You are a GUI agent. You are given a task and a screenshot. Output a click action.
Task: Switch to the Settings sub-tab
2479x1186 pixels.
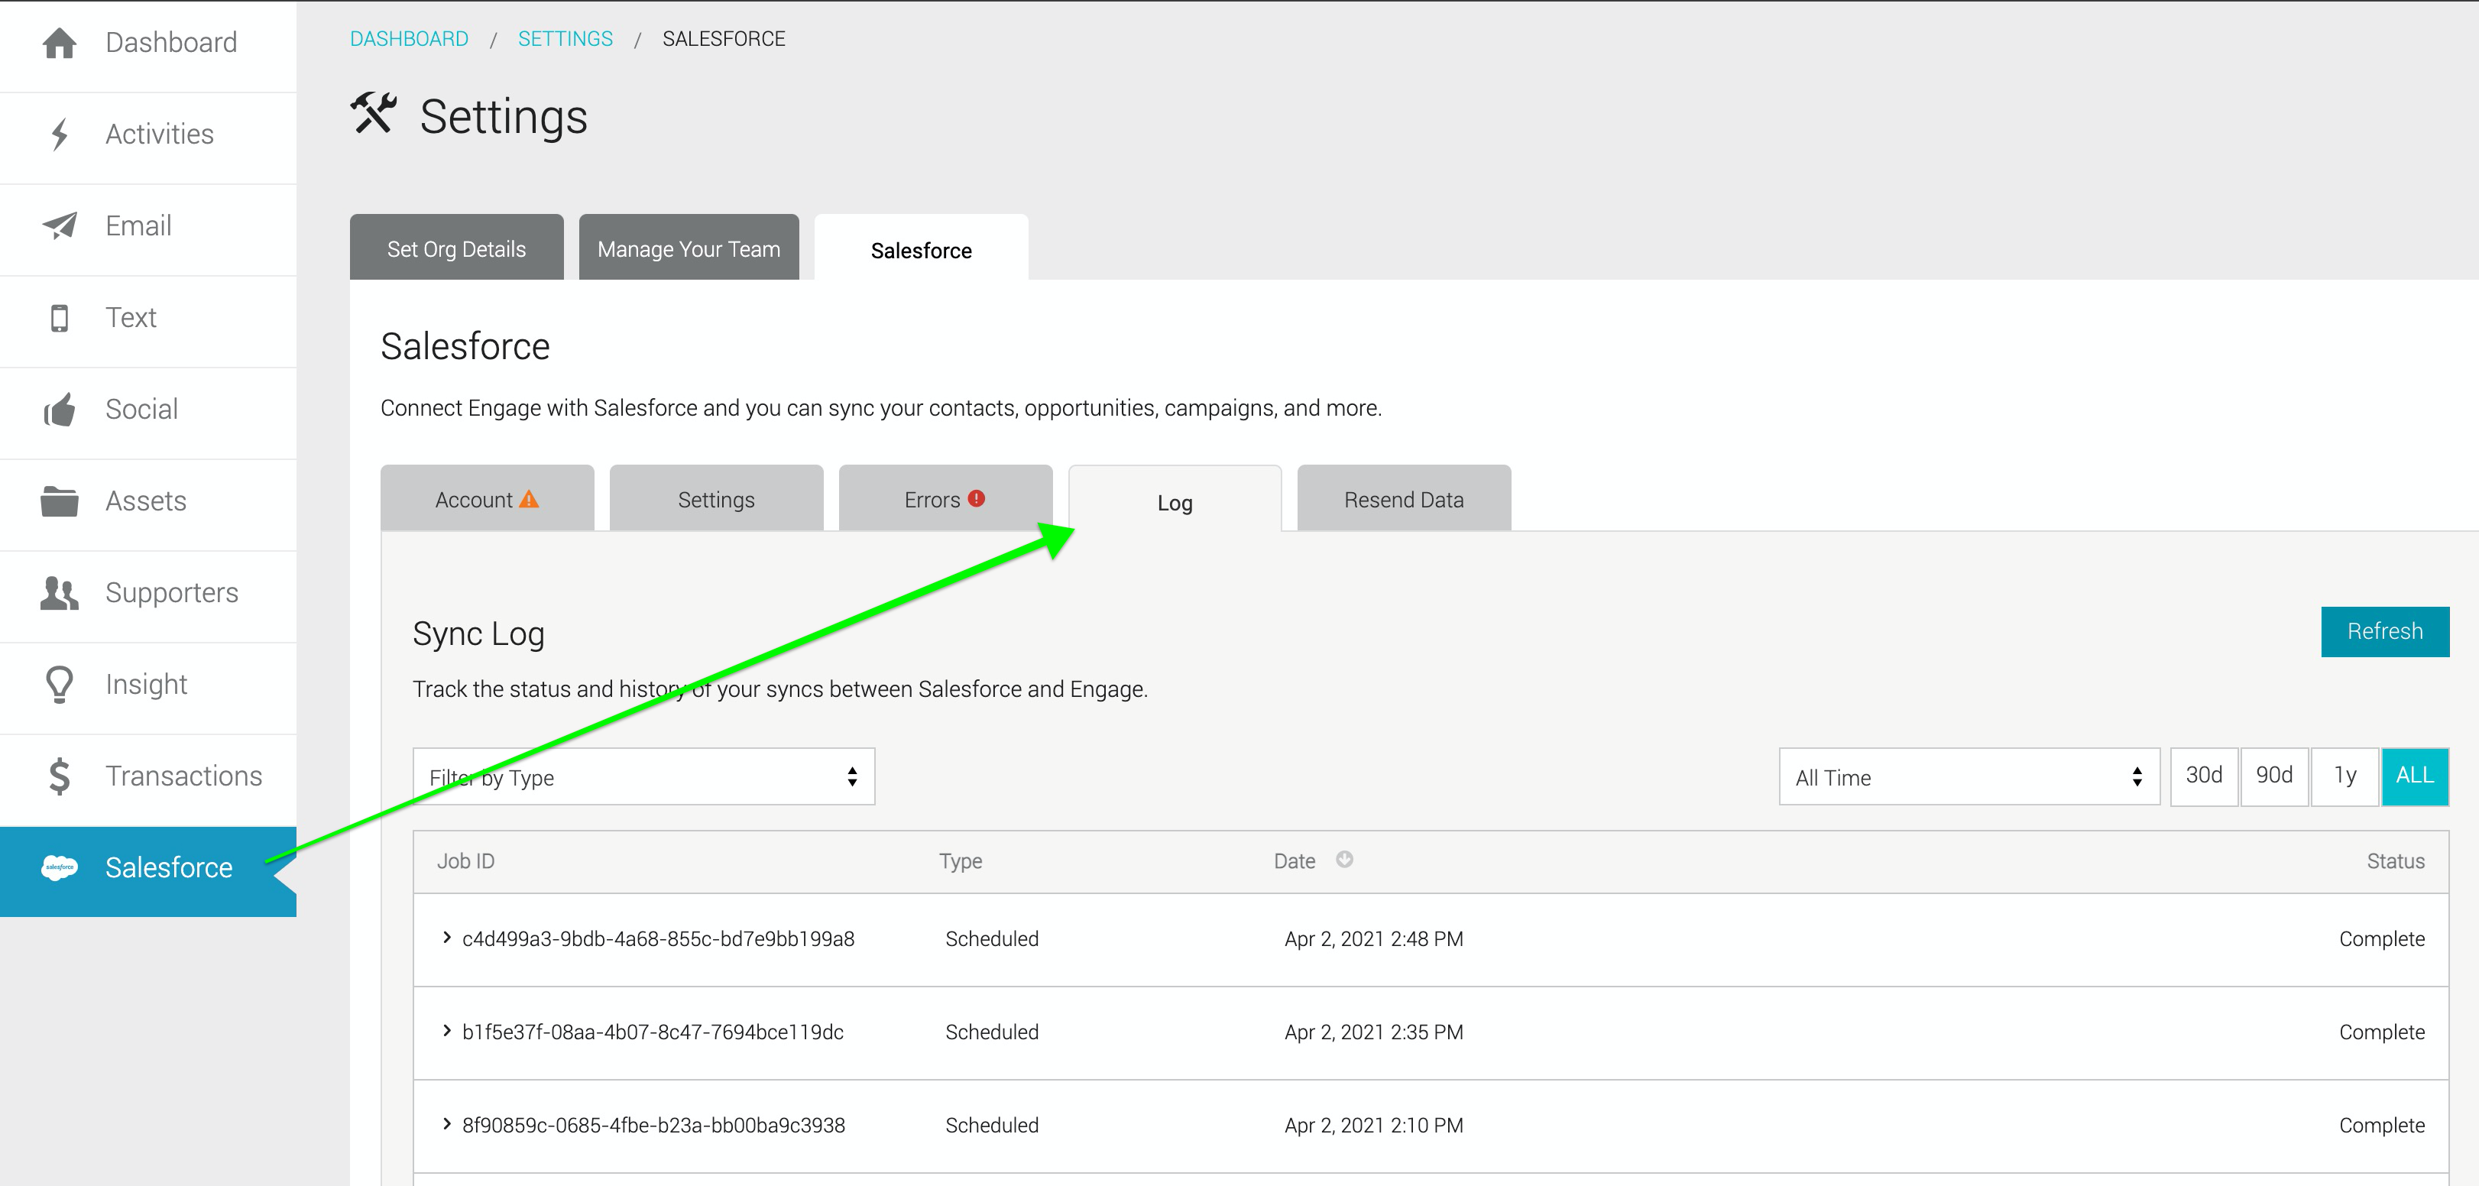coord(716,497)
